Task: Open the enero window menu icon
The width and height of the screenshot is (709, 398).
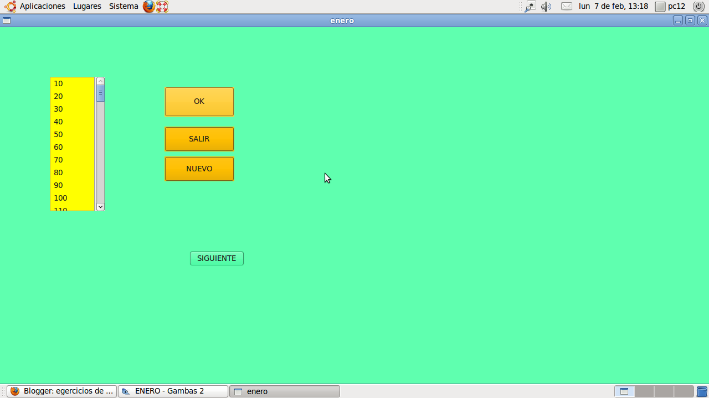Action: point(7,20)
